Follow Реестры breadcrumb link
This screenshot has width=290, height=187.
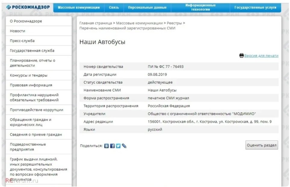[174, 23]
